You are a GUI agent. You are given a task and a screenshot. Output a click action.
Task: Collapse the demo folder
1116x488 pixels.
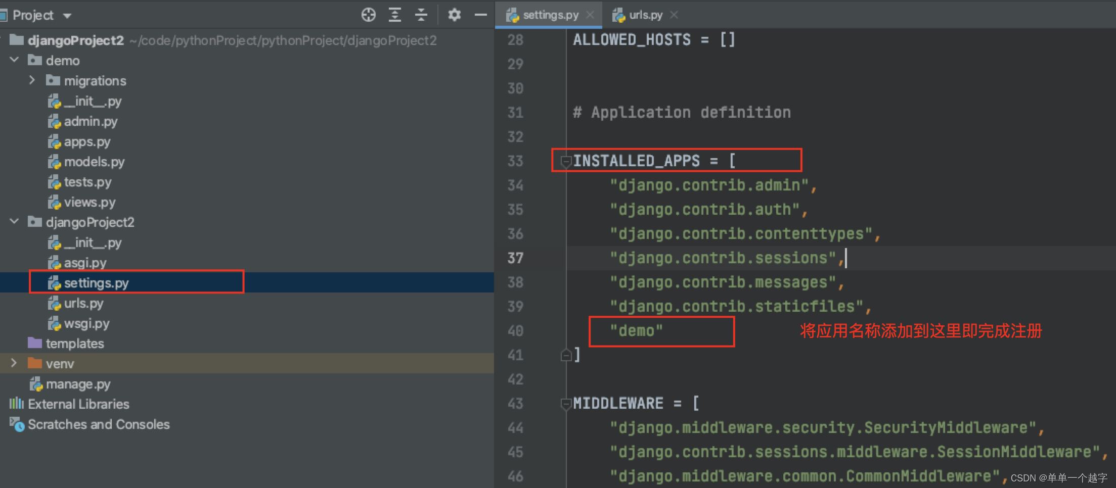pos(15,60)
